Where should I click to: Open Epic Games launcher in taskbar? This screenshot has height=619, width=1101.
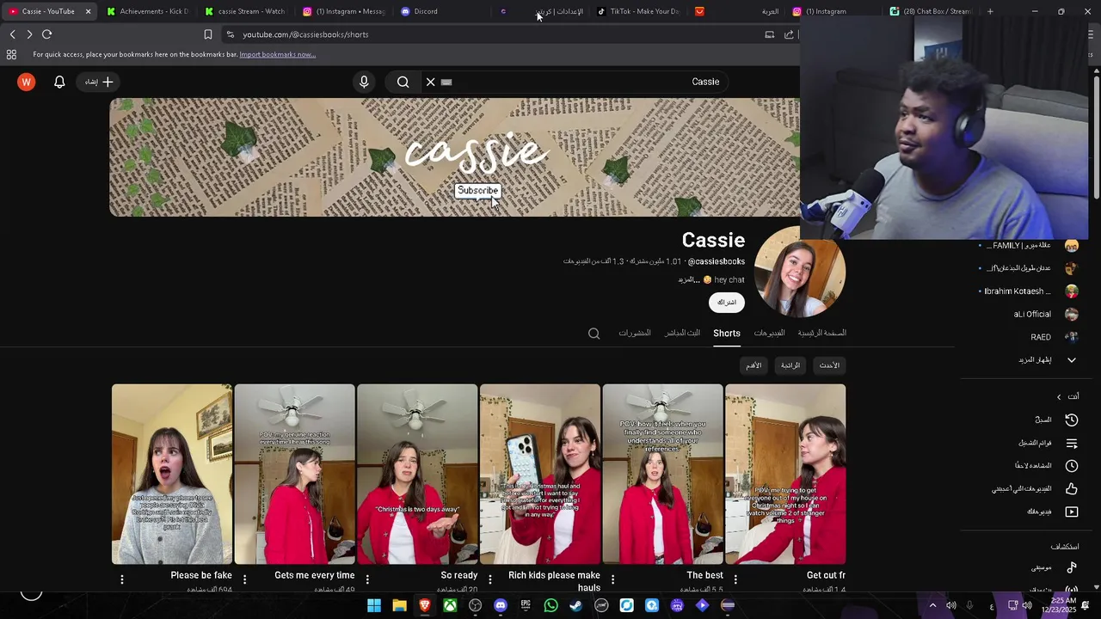[526, 605]
